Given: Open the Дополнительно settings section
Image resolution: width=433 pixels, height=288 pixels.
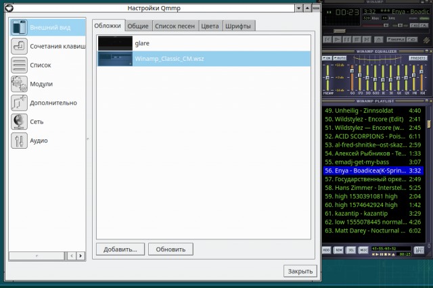Looking at the screenshot, I should click(x=47, y=103).
